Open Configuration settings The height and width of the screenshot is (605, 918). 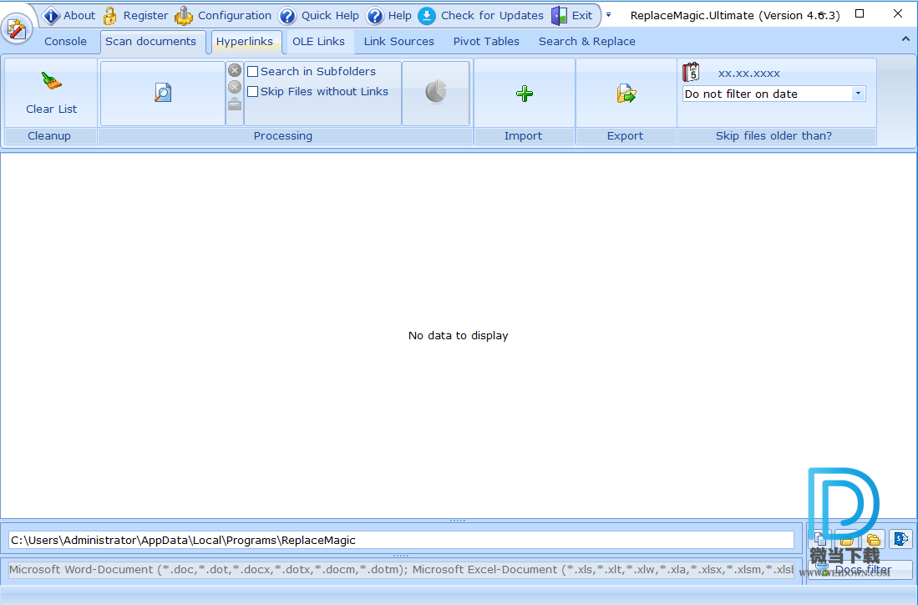pos(223,16)
